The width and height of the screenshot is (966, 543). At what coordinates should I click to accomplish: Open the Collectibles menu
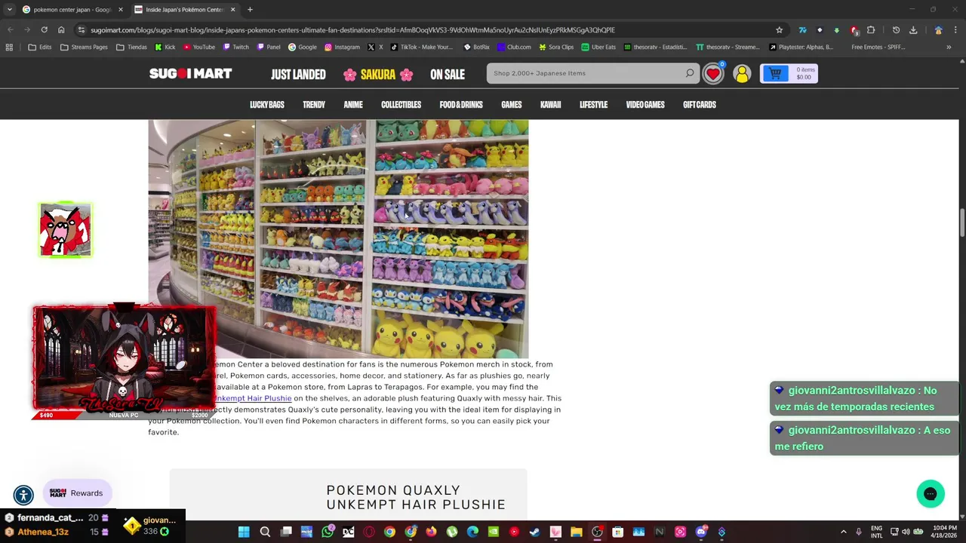pyautogui.click(x=401, y=105)
